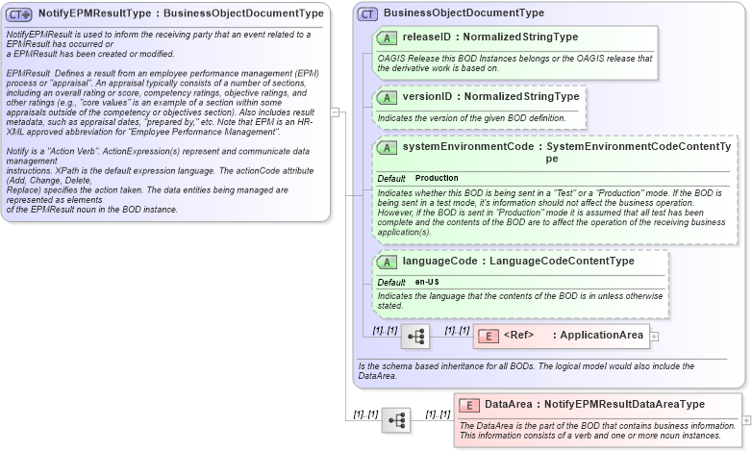Click cardinality [1]..[1] left of ApplicationArea
This screenshot has height=451, width=752.
point(457,330)
